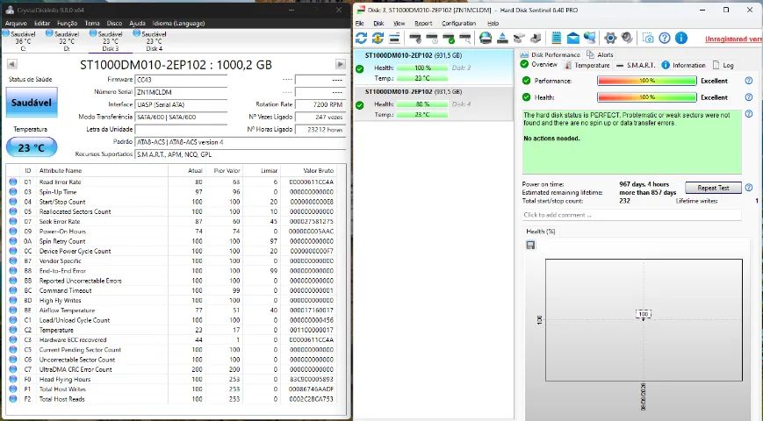Image resolution: width=763 pixels, height=421 pixels.
Task: Click the 100 data point on Health graph
Action: pos(644,314)
